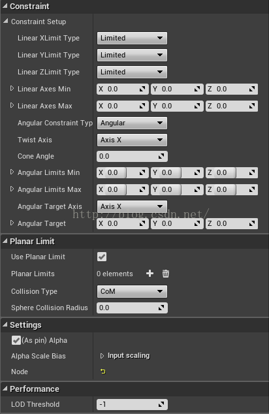Open the Twist Axis dropdown
Screen dimensions: 269x414
(132, 140)
